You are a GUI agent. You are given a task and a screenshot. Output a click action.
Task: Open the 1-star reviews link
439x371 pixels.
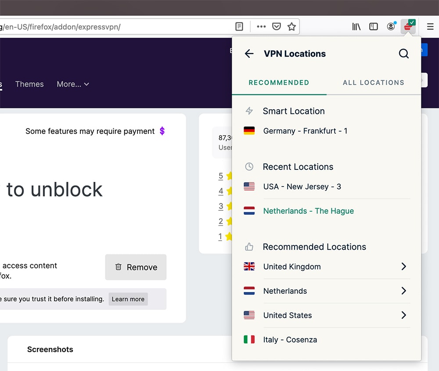click(x=220, y=237)
